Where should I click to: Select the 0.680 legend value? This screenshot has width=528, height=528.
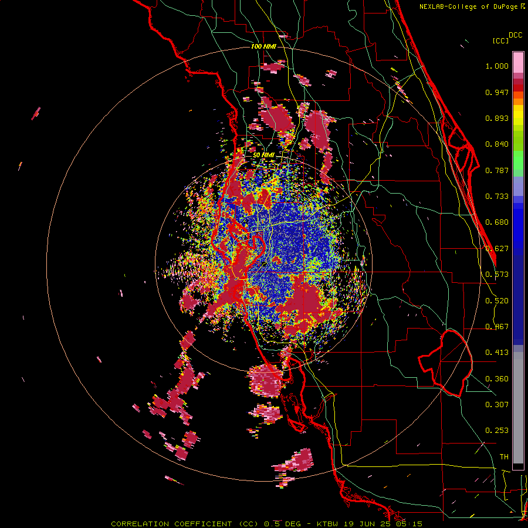(x=497, y=222)
